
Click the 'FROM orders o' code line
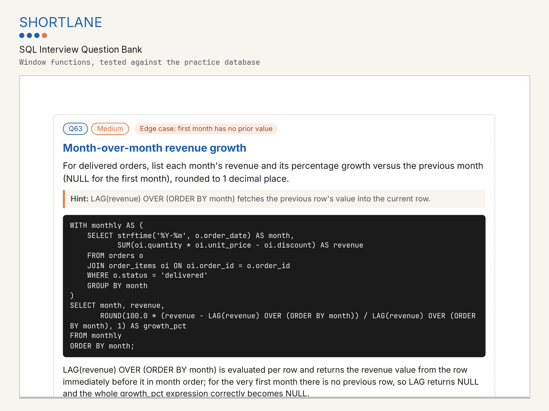pyautogui.click(x=115, y=256)
